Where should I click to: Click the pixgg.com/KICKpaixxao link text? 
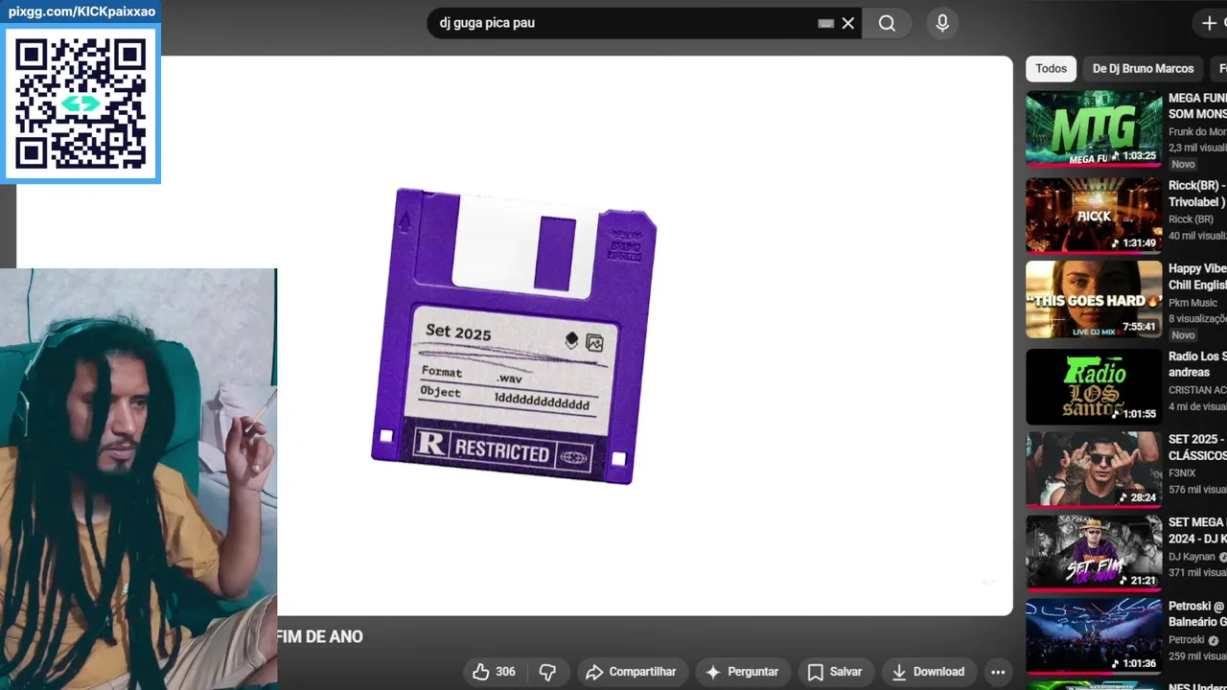tap(81, 11)
